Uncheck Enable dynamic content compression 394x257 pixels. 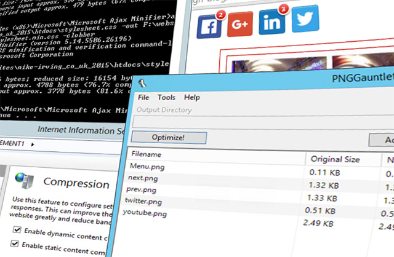[x=17, y=229]
